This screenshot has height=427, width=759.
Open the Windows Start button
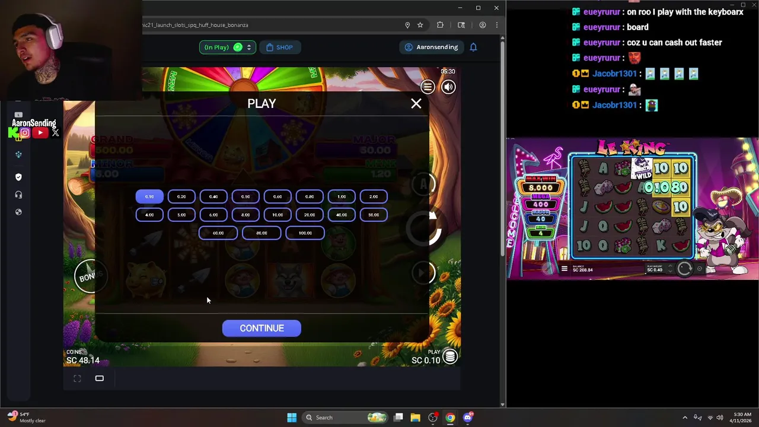click(x=292, y=418)
